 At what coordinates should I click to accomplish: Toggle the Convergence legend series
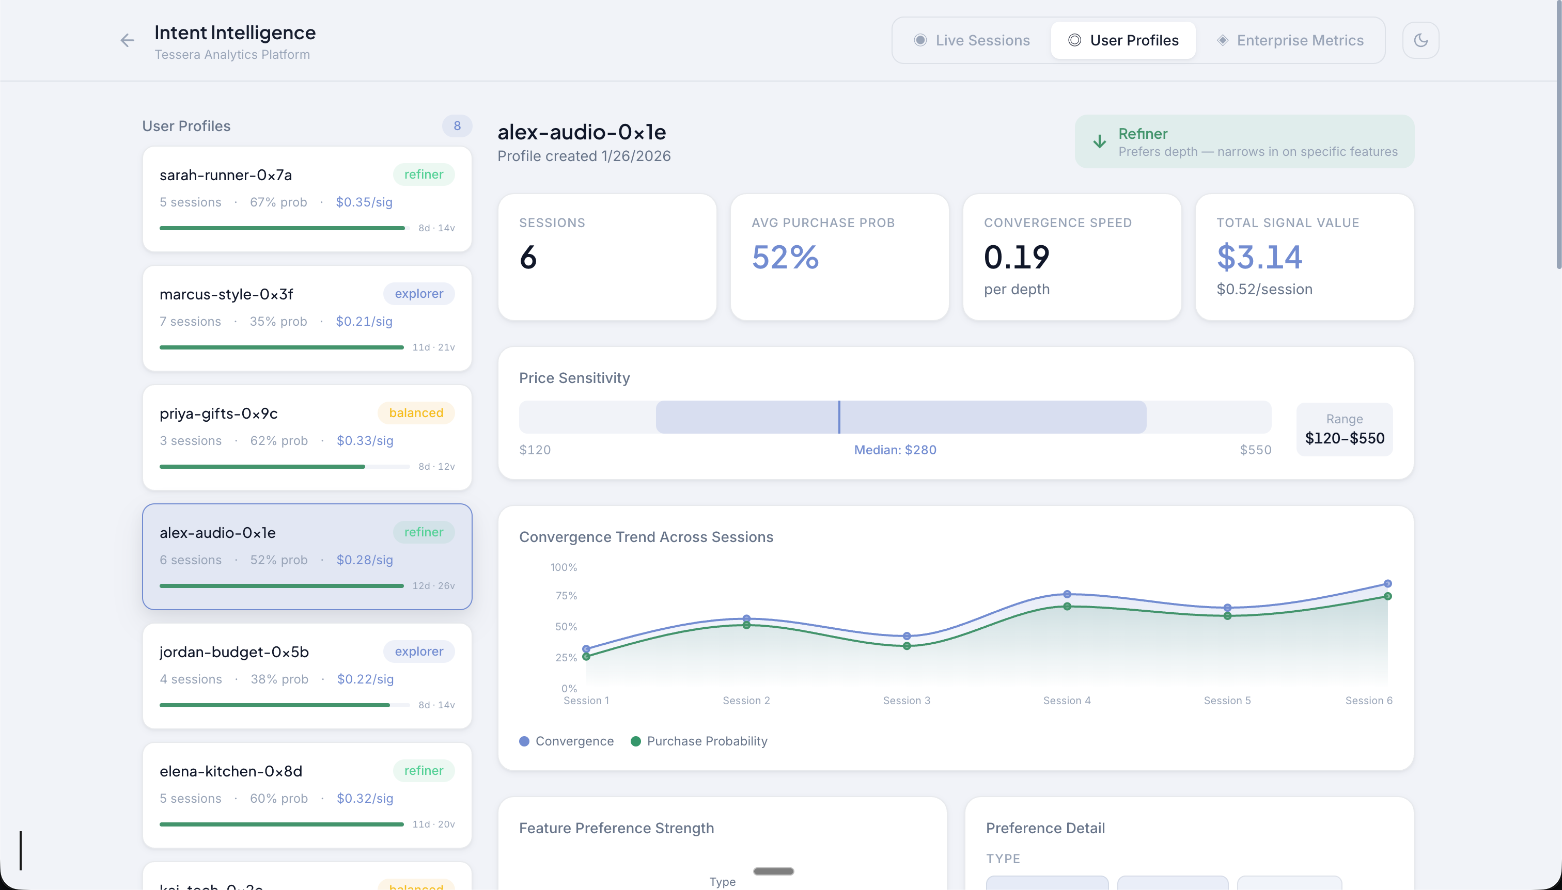click(566, 741)
